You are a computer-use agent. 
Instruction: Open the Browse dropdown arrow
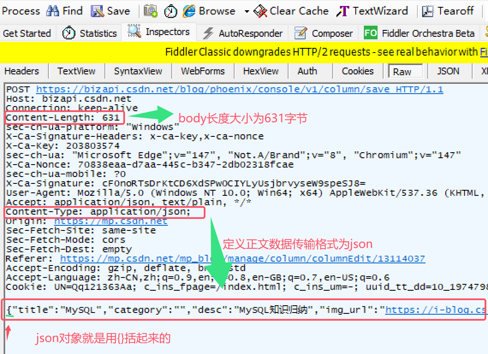[247, 12]
